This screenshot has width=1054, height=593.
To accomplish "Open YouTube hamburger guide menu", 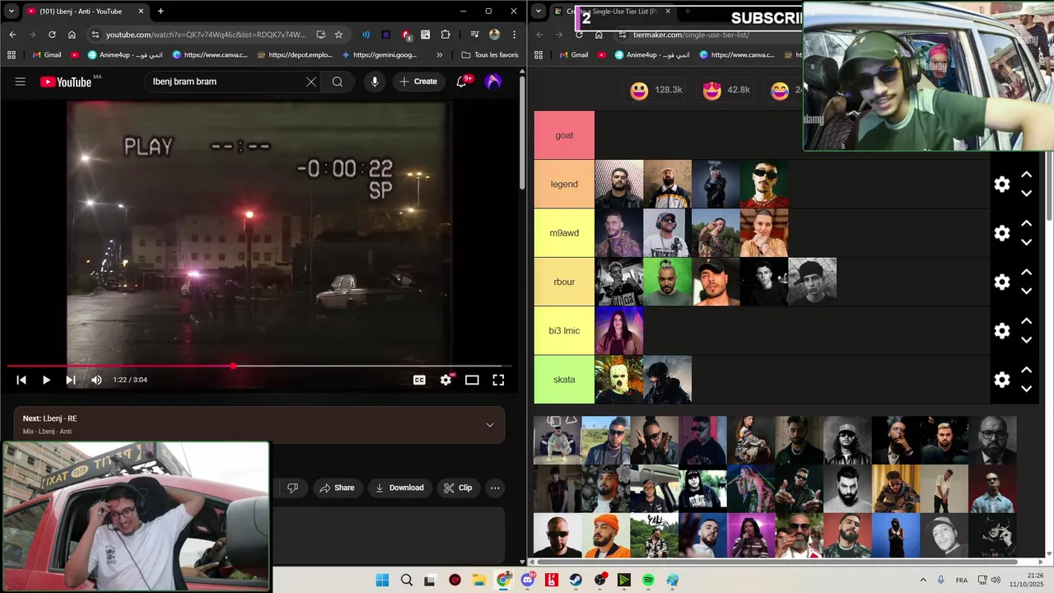I will [x=21, y=82].
